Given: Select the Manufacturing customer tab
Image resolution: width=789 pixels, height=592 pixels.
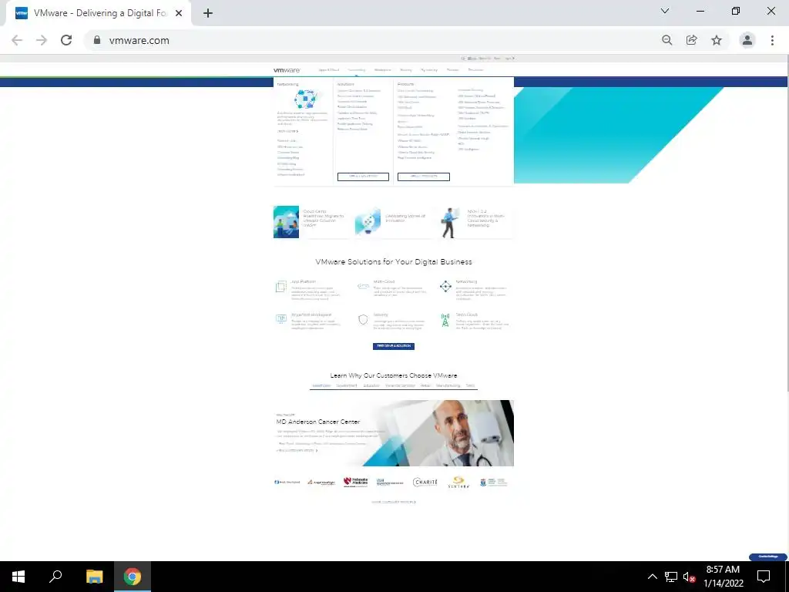Looking at the screenshot, I should point(448,385).
